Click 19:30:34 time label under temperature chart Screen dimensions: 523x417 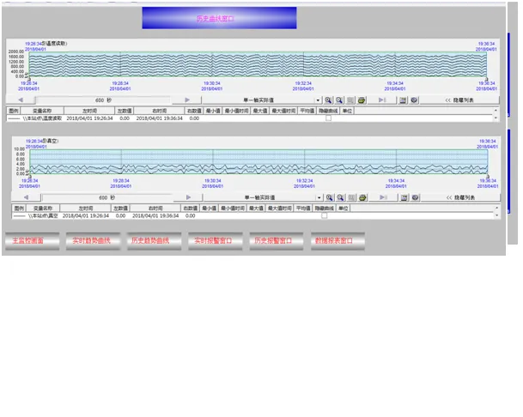pyautogui.click(x=212, y=83)
